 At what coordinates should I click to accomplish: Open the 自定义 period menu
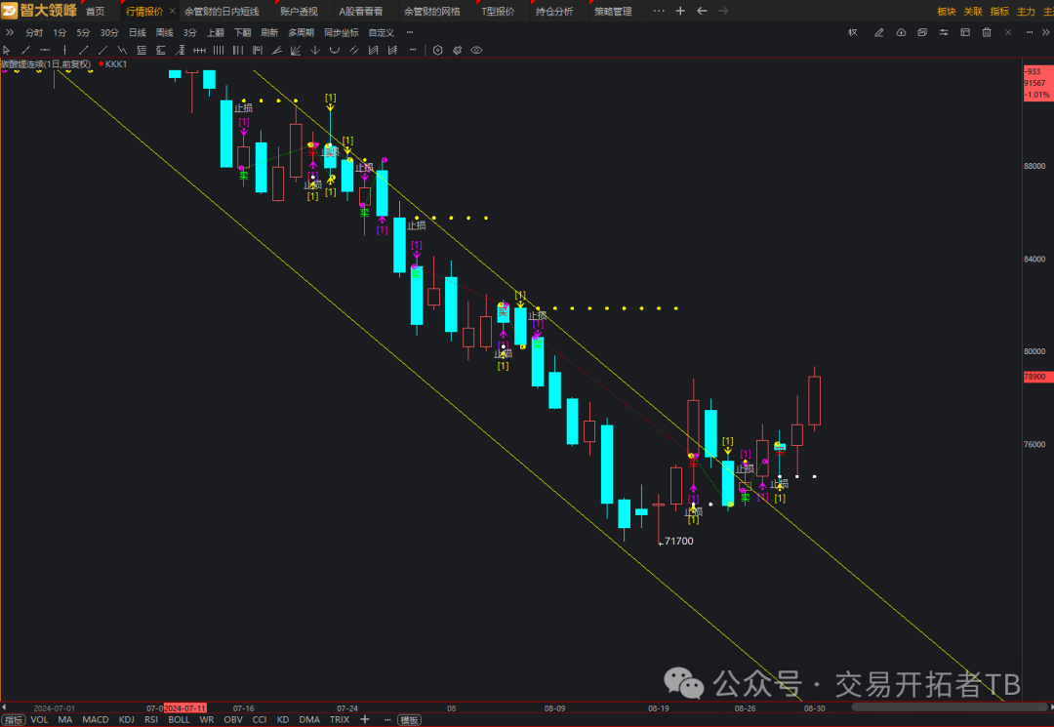point(382,32)
